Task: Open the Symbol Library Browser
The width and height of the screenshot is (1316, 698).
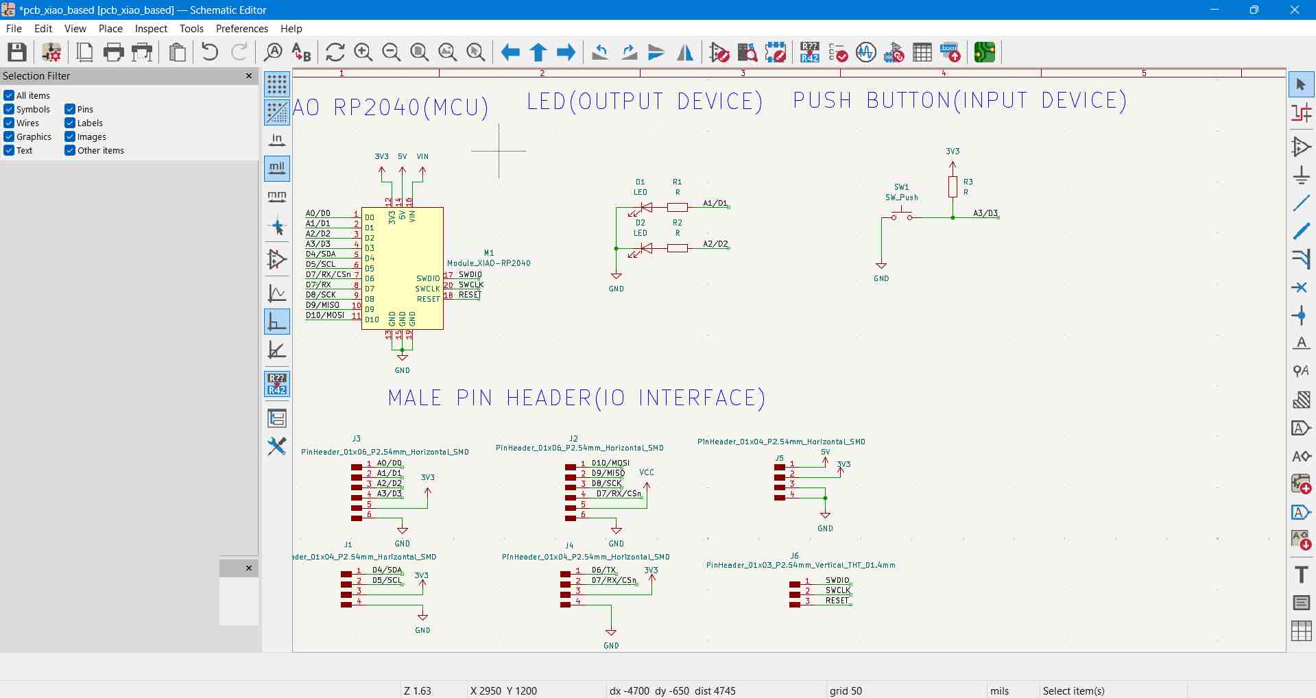Action: (747, 52)
